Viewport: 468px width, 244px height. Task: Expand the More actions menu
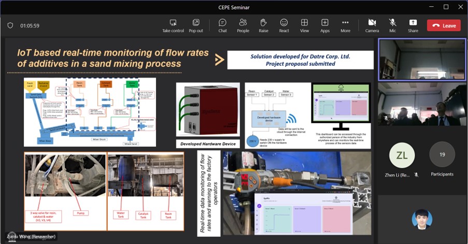[345, 23]
